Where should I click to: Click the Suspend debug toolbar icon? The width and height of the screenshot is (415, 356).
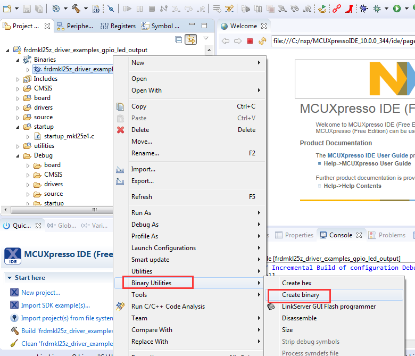pos(139,9)
